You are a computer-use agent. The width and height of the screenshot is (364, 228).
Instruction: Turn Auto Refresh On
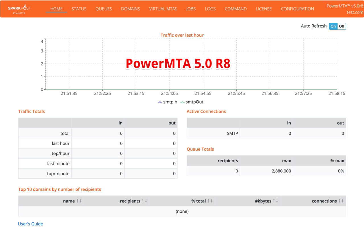333,26
